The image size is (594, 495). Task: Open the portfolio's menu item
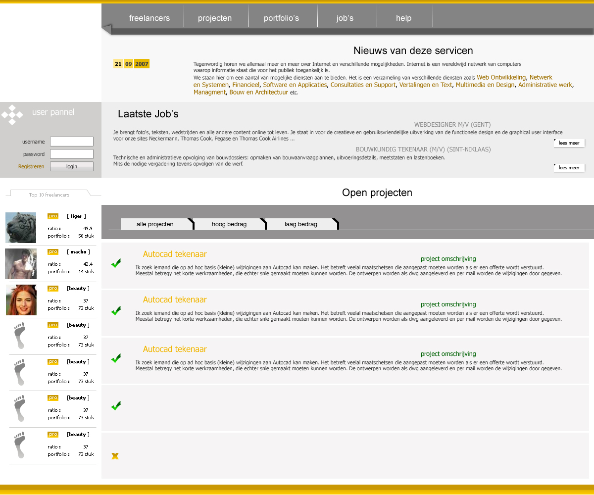281,18
